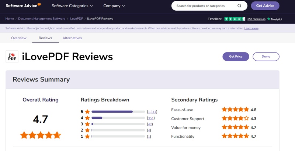Expand the Company menu
This screenshot has width=295, height=151.
(x=114, y=6)
